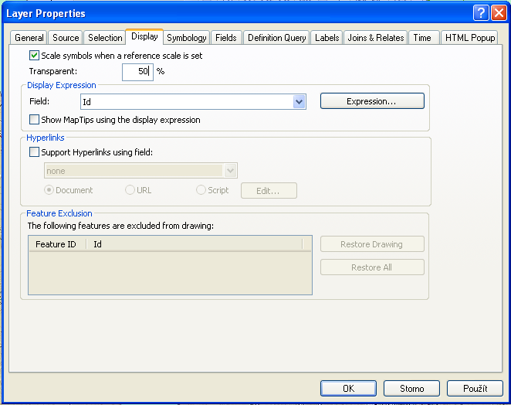Switch to Definition Query tab
Viewport: 511px width, 405px height.
[276, 38]
